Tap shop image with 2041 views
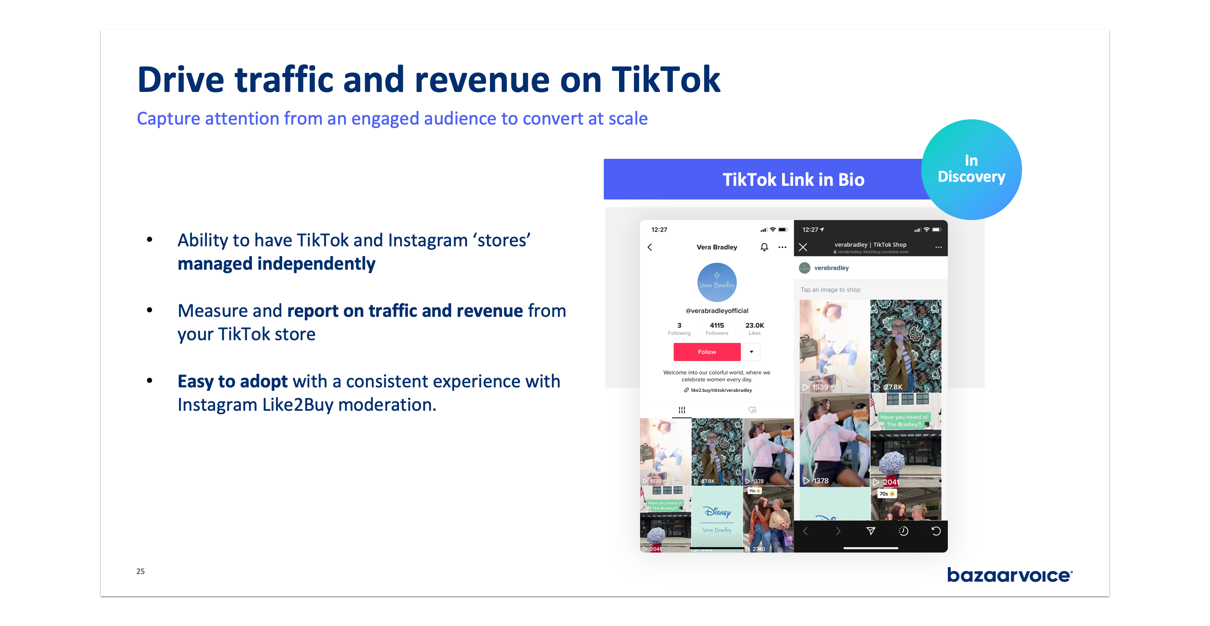Image resolution: width=1210 pixels, height=626 pixels. 905,440
